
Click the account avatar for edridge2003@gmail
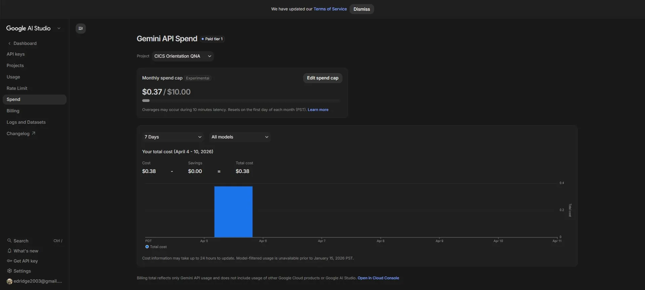coord(9,281)
